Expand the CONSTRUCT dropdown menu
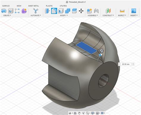 pyautogui.click(x=108, y=15)
